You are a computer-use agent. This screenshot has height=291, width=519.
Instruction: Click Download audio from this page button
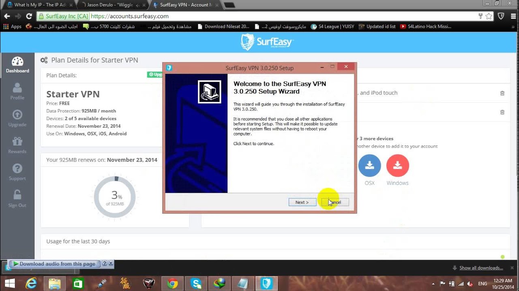coord(54,264)
